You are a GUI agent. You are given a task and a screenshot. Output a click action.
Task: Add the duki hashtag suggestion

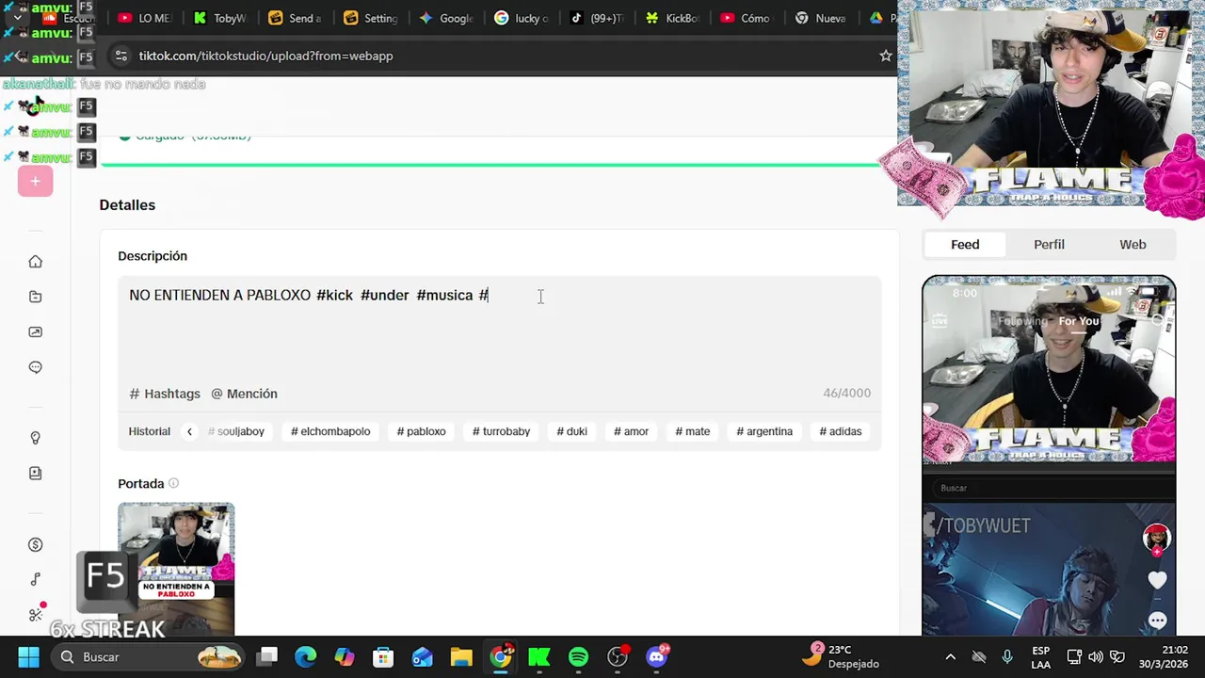pos(571,431)
